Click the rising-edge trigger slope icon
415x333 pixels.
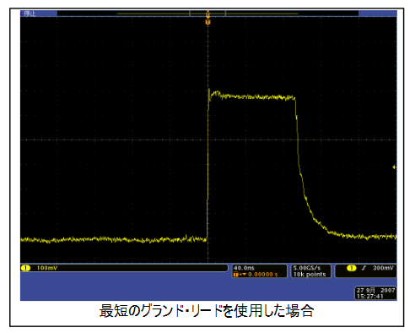(364, 268)
